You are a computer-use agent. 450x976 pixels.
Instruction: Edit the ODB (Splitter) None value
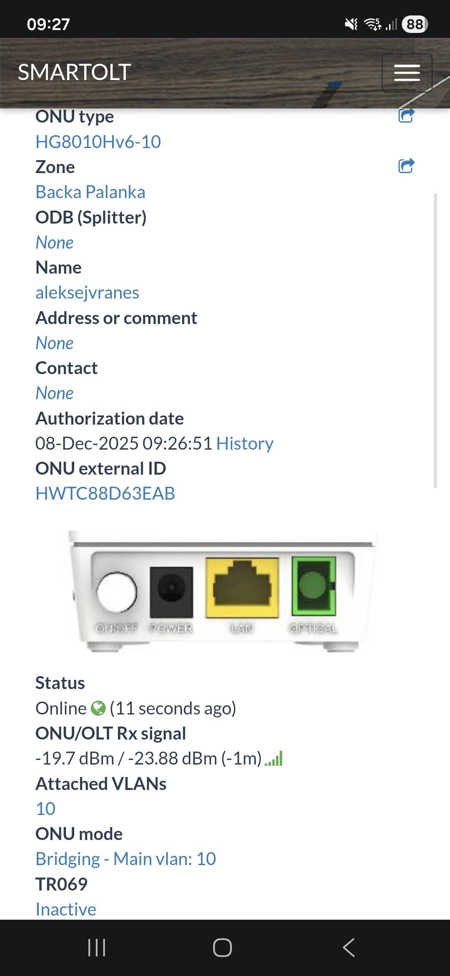coord(55,243)
